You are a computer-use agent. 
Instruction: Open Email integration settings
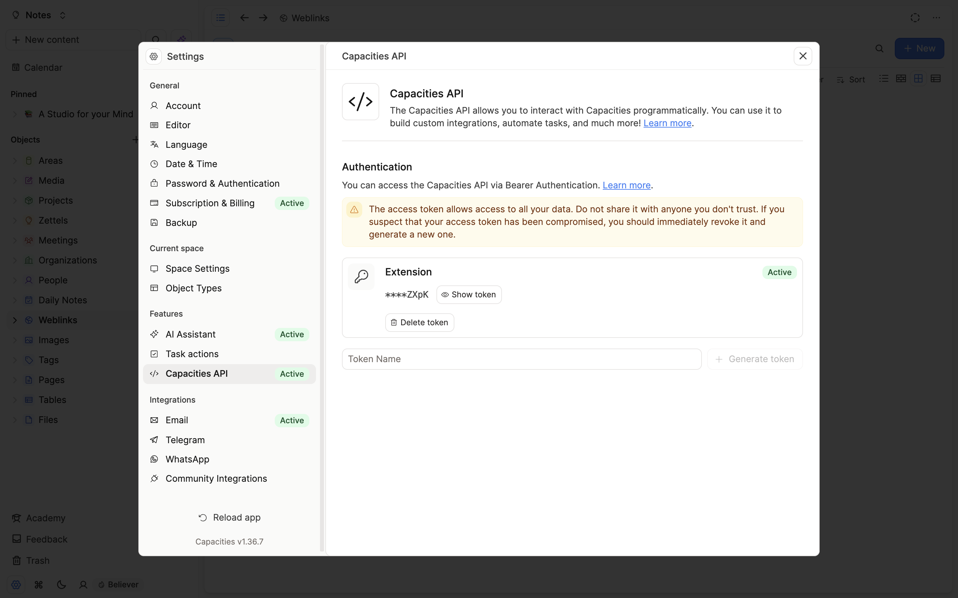[x=229, y=420]
